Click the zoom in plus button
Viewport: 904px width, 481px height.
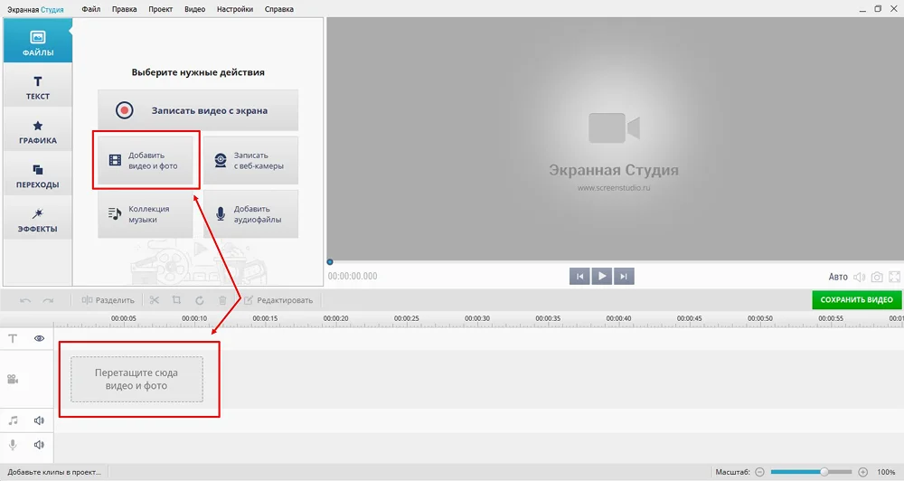(863, 472)
